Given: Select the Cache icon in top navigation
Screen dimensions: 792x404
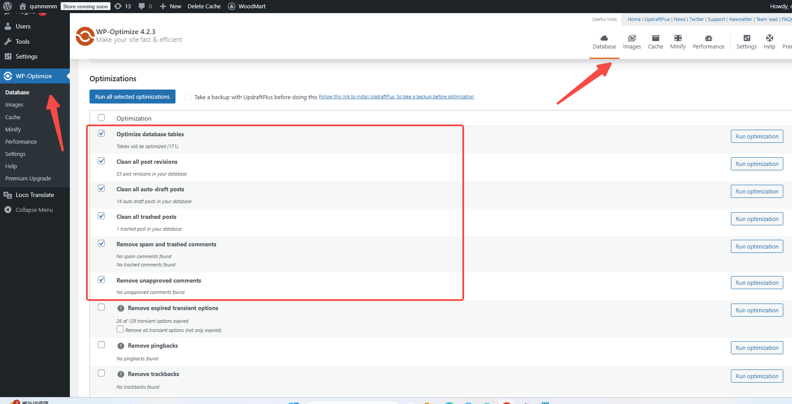Looking at the screenshot, I should pyautogui.click(x=655, y=41).
